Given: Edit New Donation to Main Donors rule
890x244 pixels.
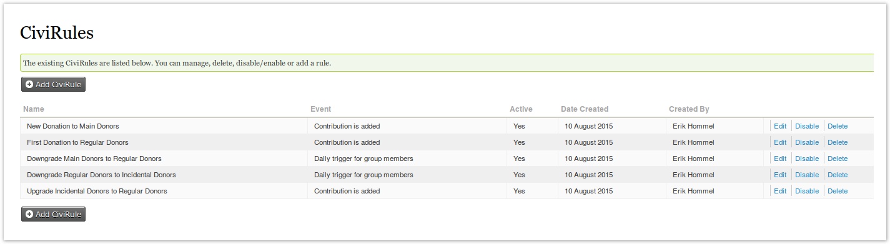Looking at the screenshot, I should pyautogui.click(x=780, y=126).
